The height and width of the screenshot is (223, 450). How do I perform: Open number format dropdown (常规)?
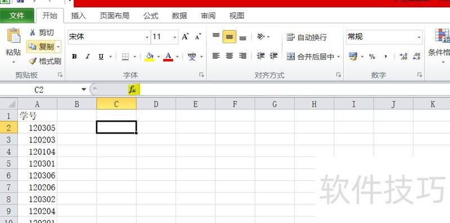419,37
